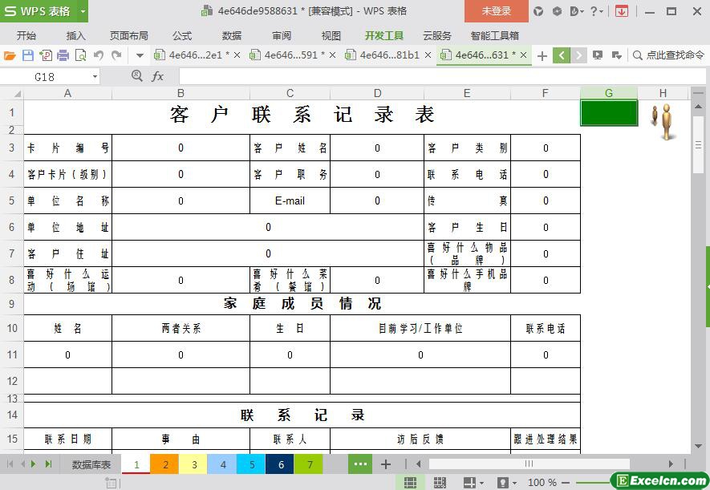
Task: Open the WPS 表格 application menu dropdown
Action: tap(83, 11)
